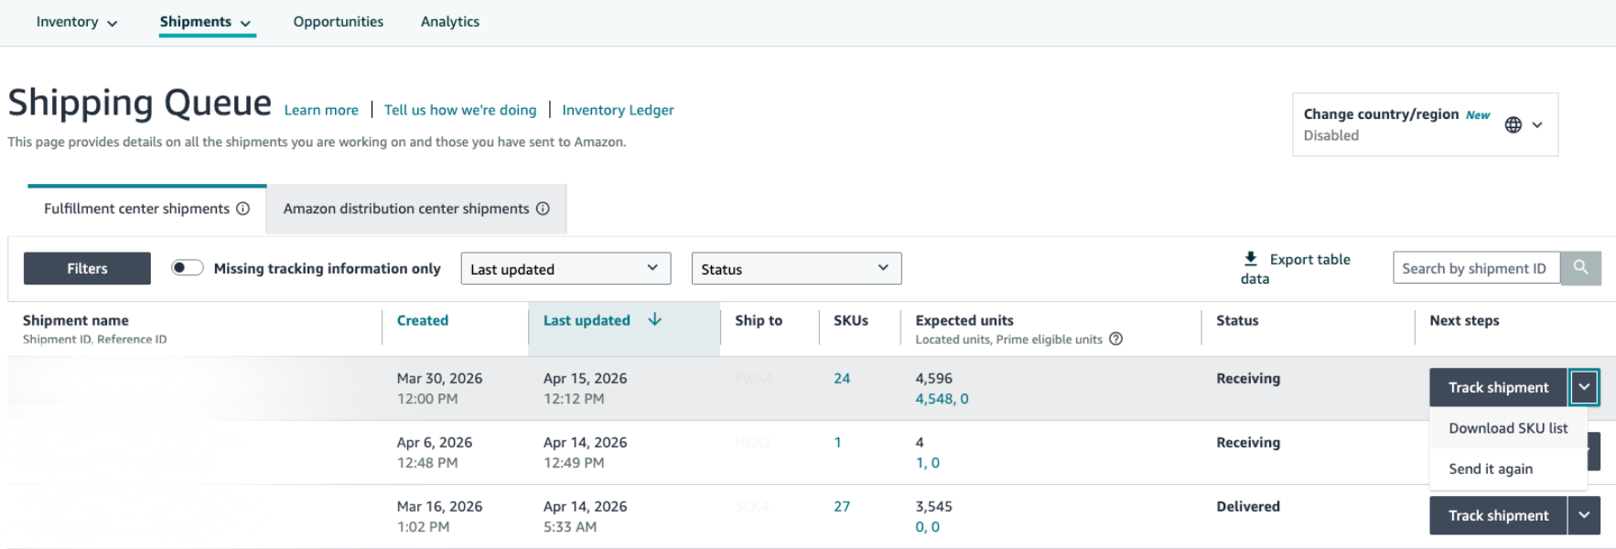Click help icon next to Prime eligible units
The height and width of the screenshot is (549, 1616).
(x=1115, y=339)
